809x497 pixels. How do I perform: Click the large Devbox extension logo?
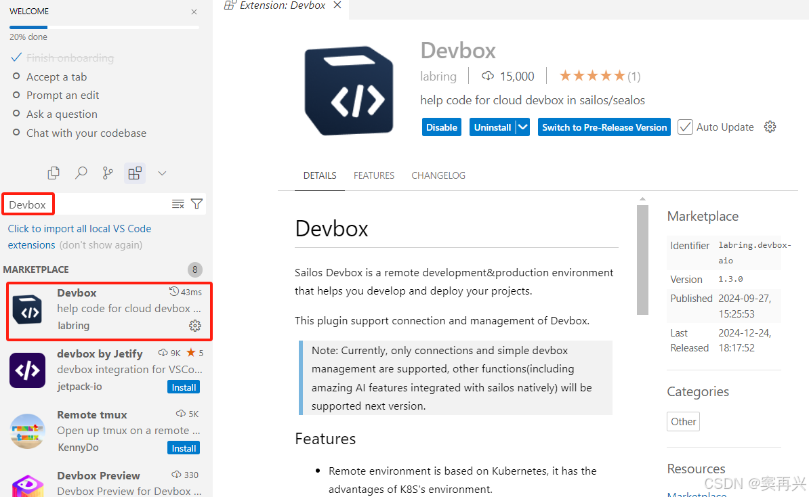350,91
